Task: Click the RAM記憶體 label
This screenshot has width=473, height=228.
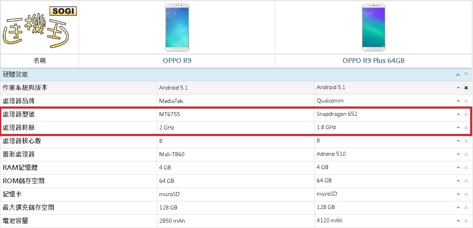Action: (x=20, y=167)
